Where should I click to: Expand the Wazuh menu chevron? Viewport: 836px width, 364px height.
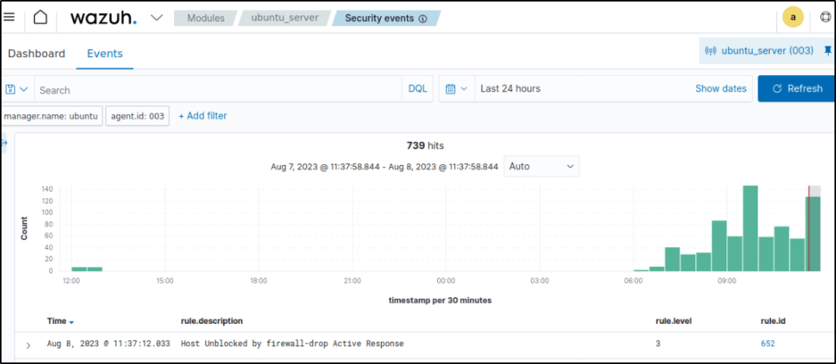pyautogui.click(x=157, y=18)
